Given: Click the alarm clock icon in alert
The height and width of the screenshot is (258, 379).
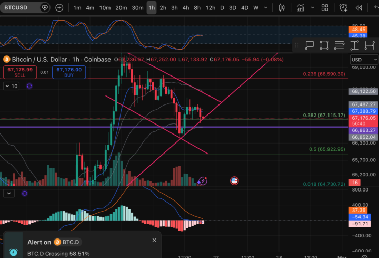Looking at the screenshot, I should (x=14, y=252).
